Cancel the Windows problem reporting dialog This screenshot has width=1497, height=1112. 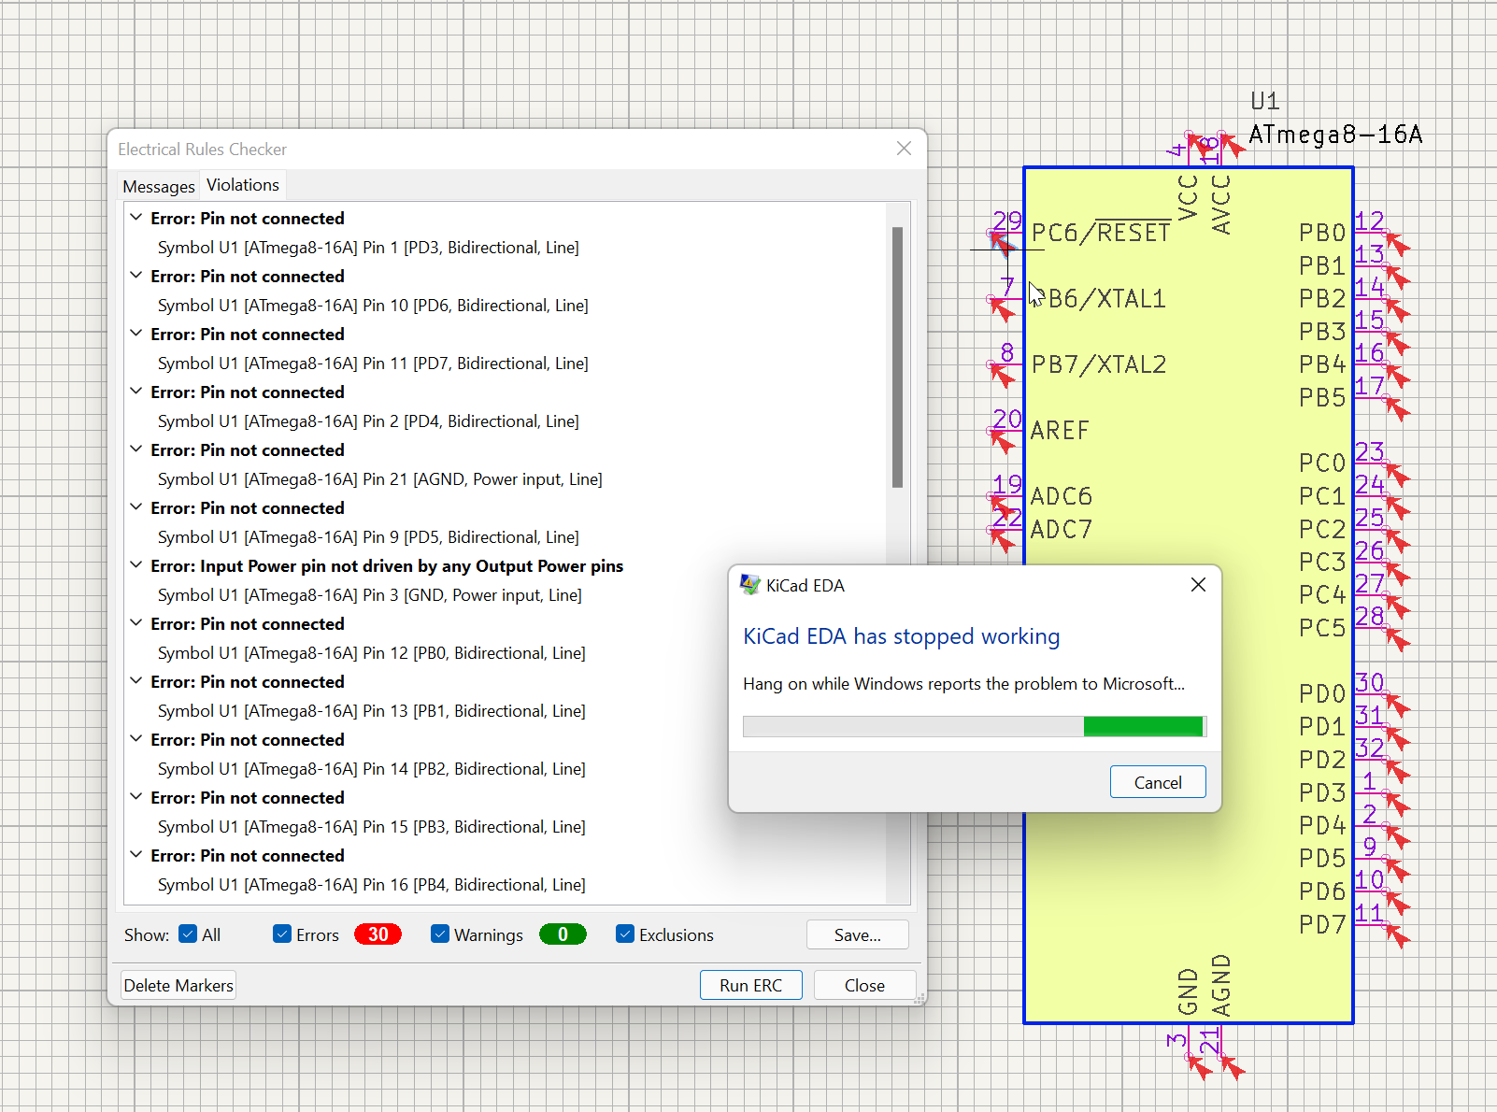coord(1157,782)
